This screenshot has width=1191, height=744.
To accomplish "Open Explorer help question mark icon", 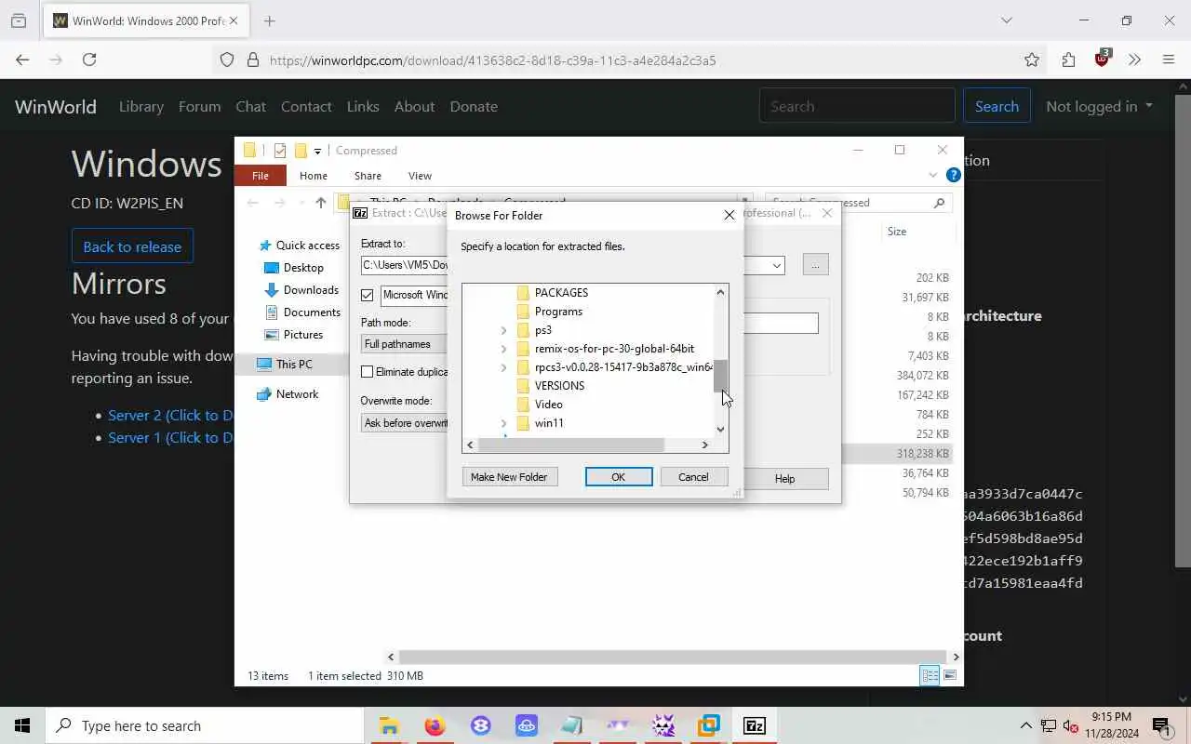I will (x=953, y=175).
